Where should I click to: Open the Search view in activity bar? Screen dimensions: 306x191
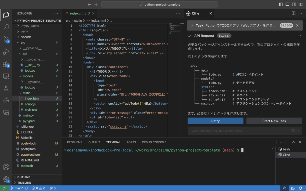(6, 27)
